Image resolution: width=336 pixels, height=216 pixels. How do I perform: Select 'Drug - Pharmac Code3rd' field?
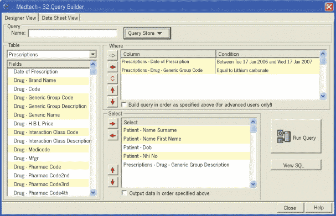point(48,184)
